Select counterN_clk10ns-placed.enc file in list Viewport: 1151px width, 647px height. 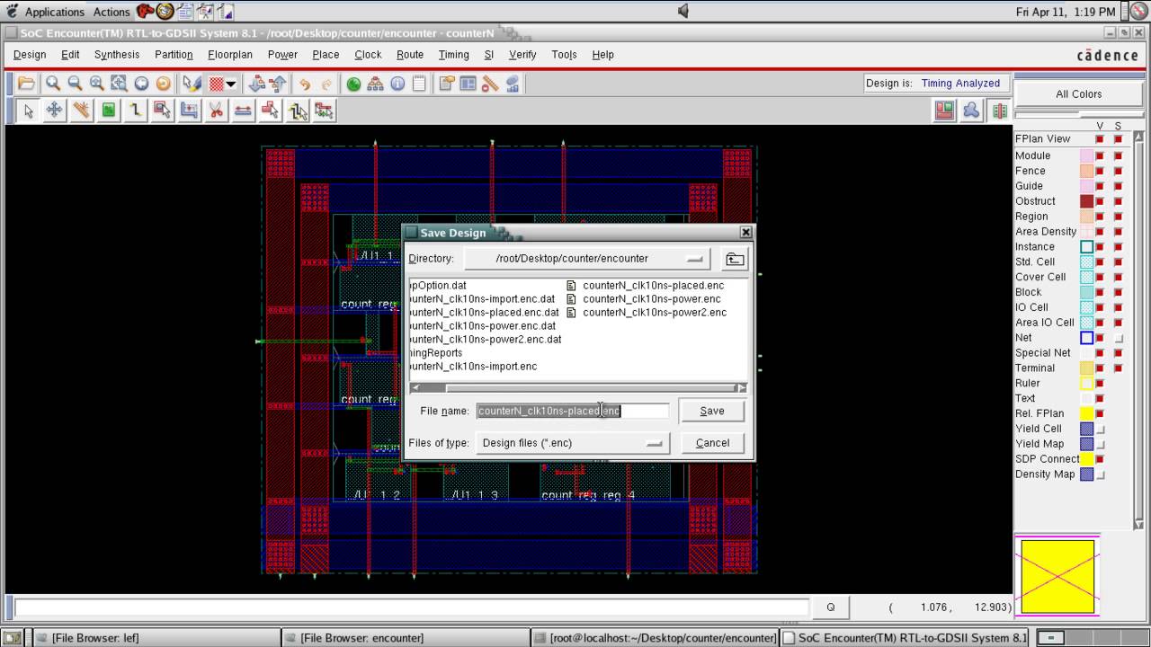click(x=653, y=286)
